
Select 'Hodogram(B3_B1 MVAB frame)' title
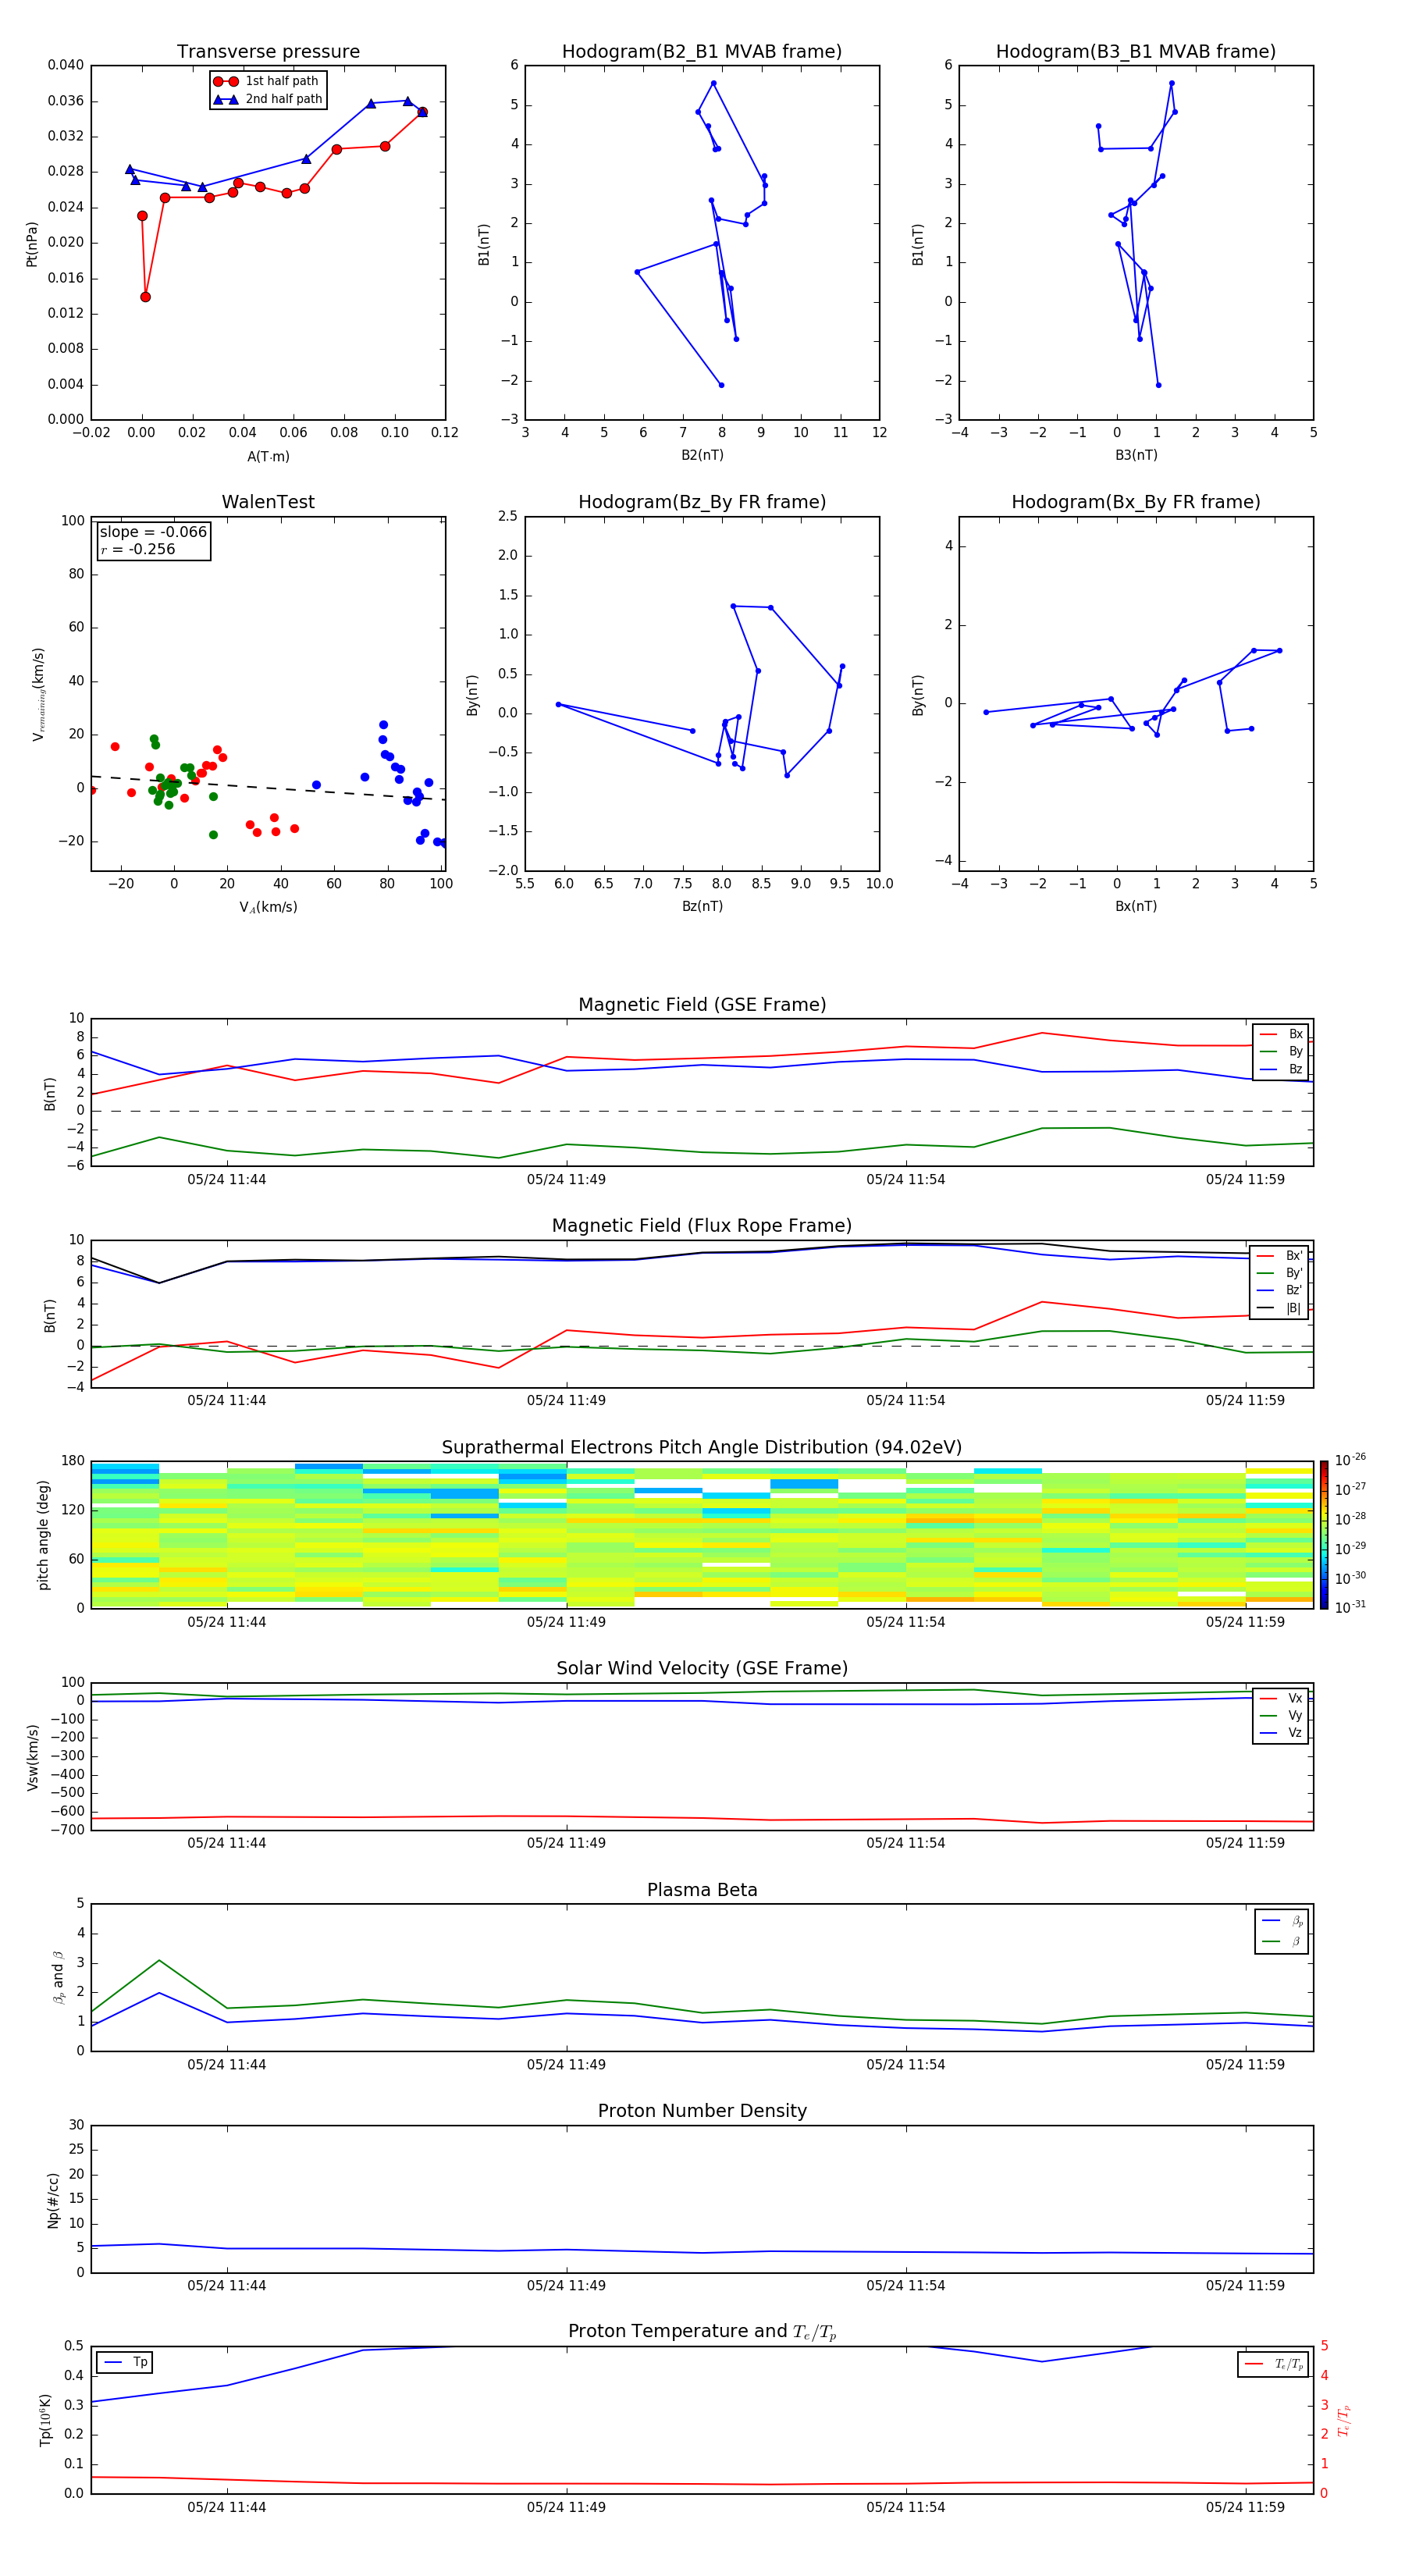(x=1136, y=52)
